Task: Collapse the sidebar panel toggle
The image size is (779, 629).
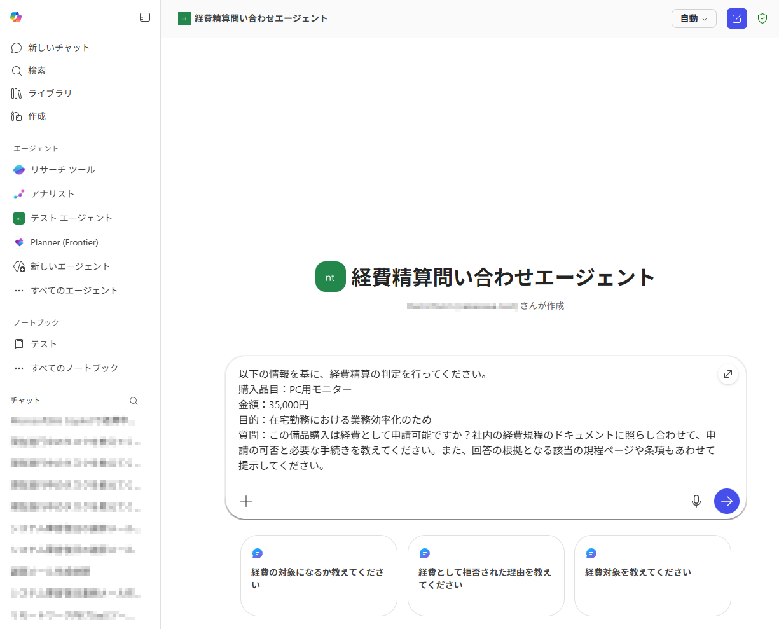Action: pyautogui.click(x=145, y=18)
